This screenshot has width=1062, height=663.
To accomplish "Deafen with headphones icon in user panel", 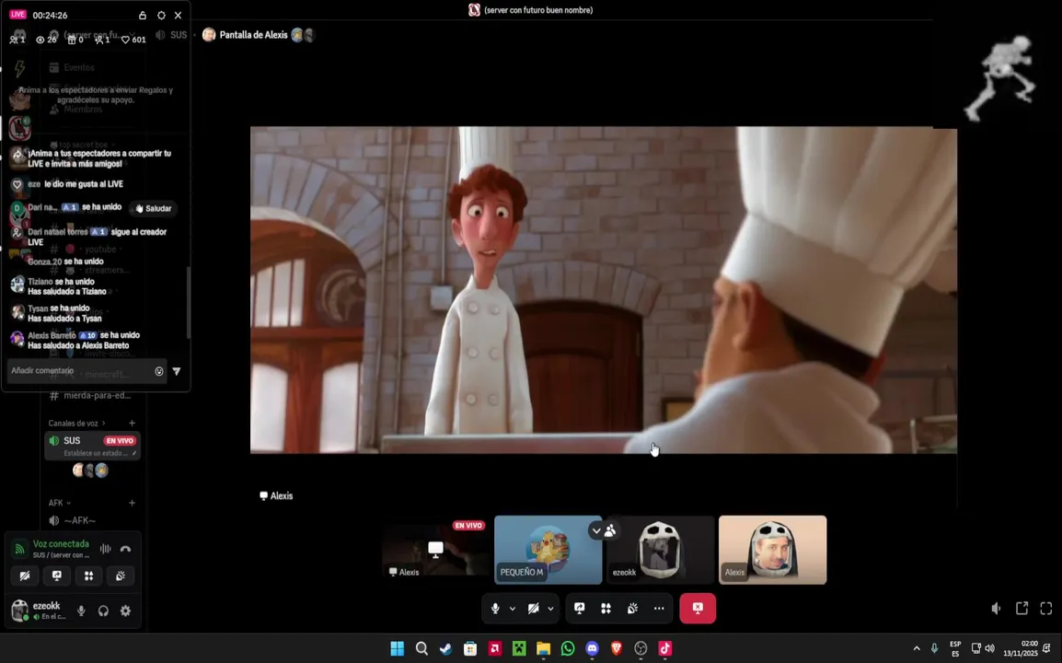I will (x=103, y=611).
